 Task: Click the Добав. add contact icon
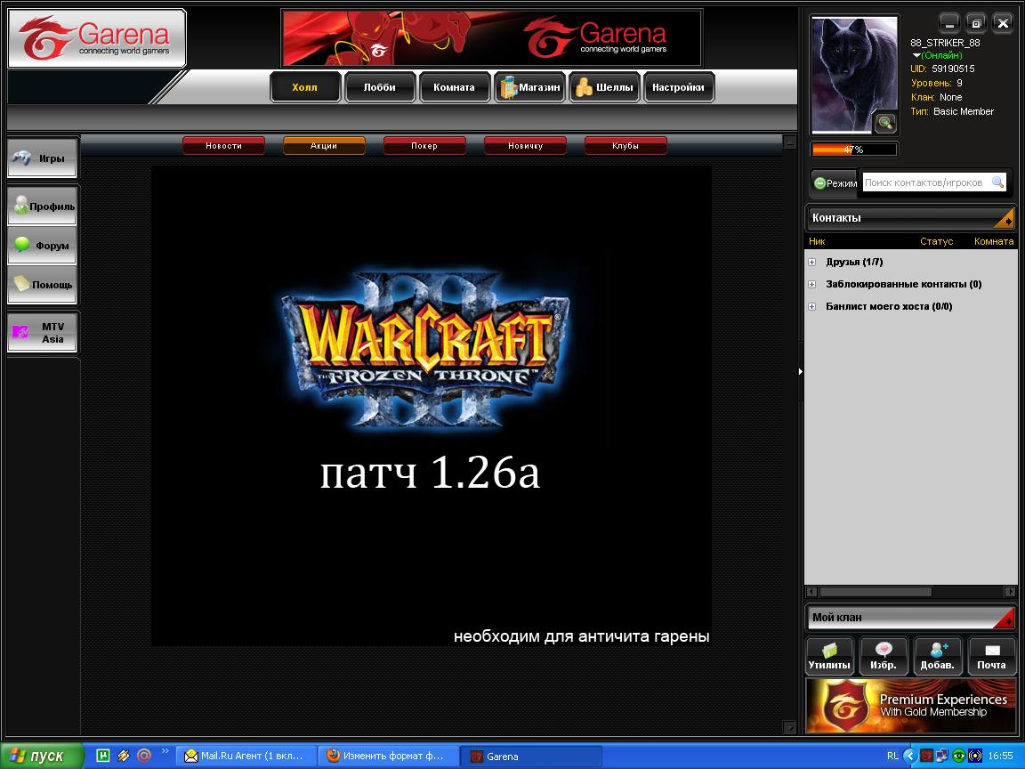(938, 656)
